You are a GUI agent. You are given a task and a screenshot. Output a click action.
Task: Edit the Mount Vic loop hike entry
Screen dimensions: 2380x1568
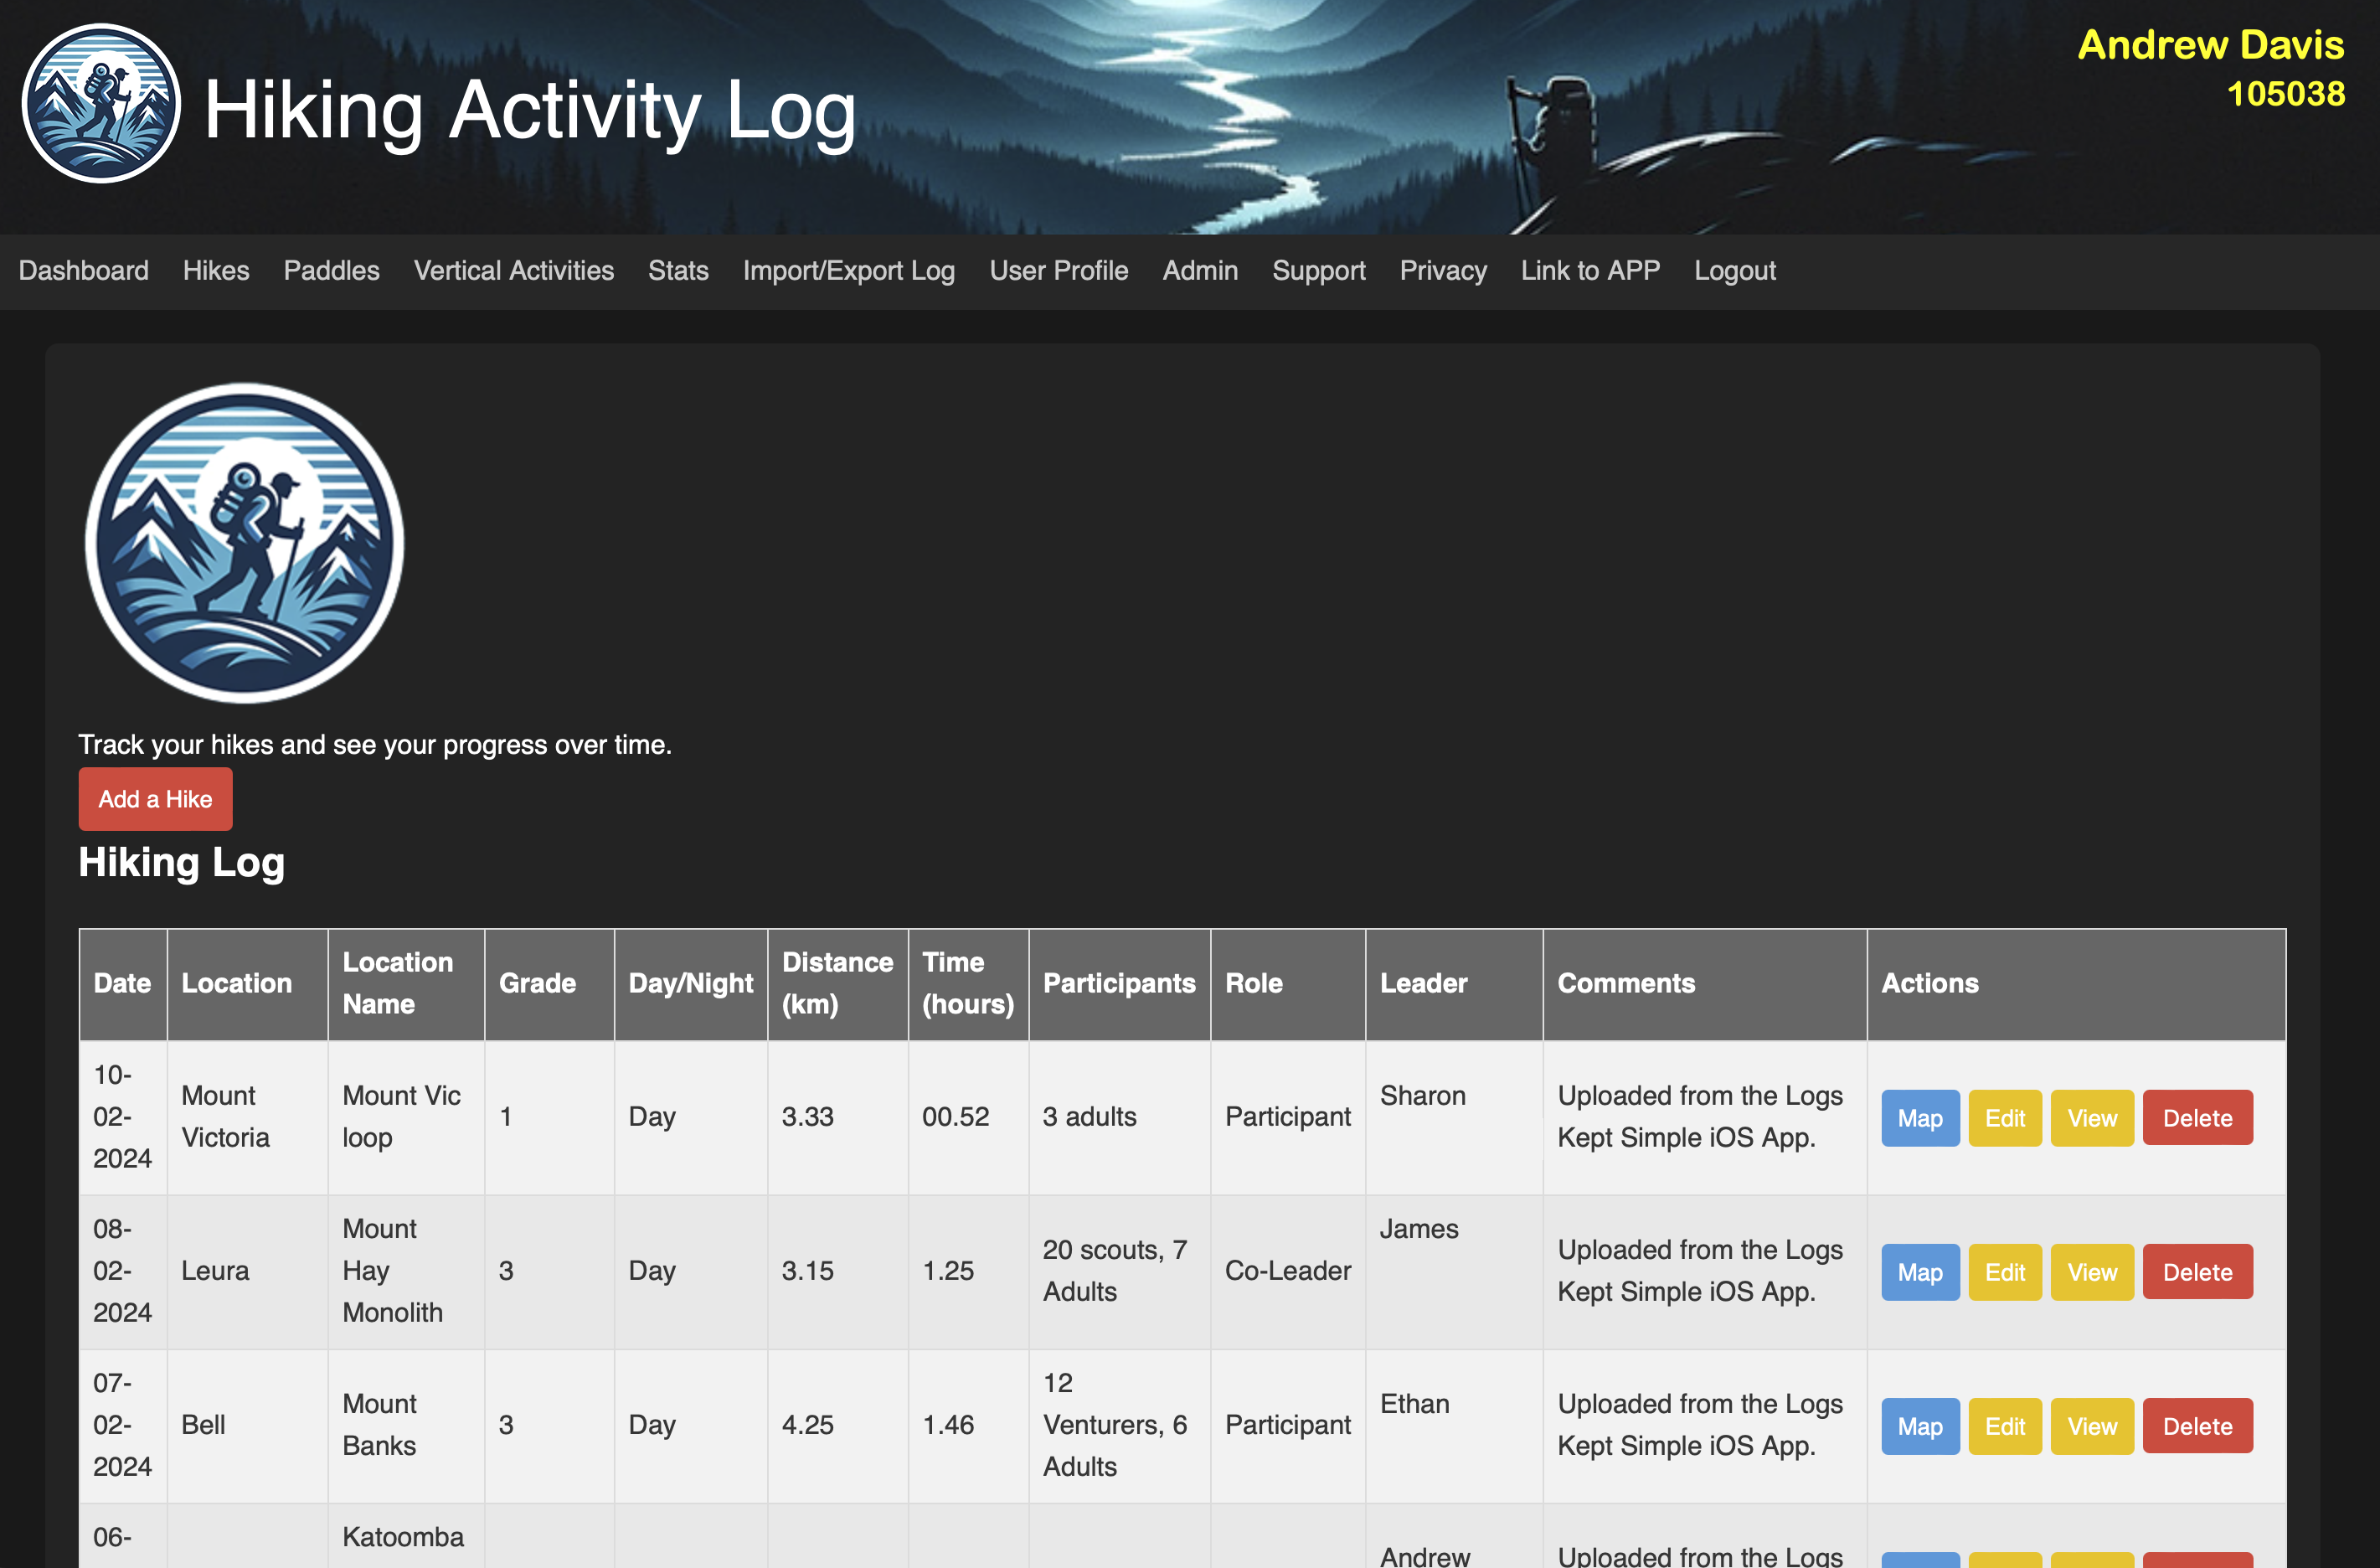2004,1118
